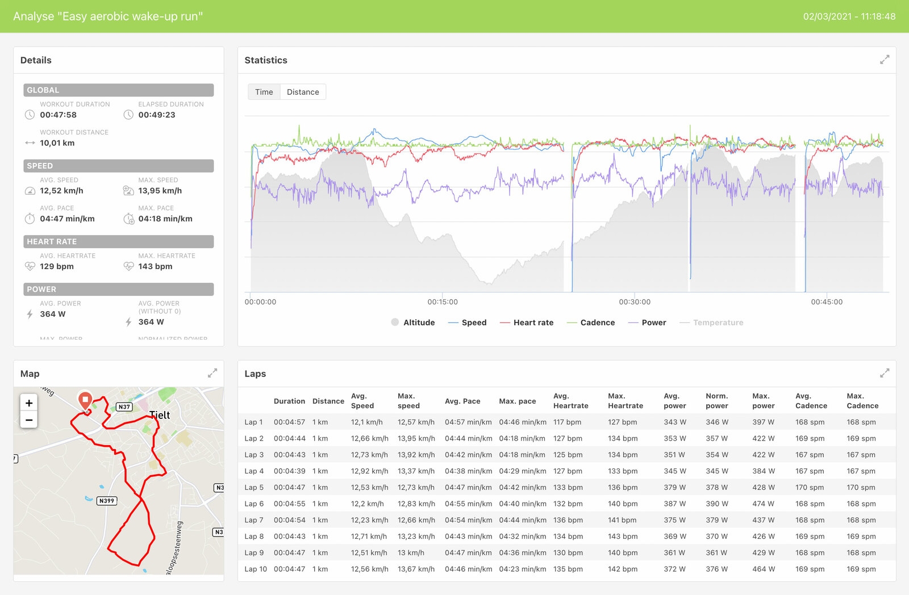Zoom out on the map with minus button
The height and width of the screenshot is (595, 909).
click(x=29, y=420)
